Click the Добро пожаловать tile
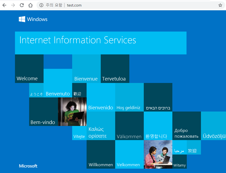Screen dimensions: 226x173 [187, 126]
